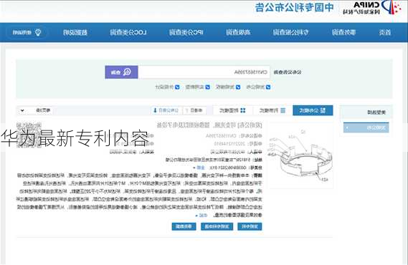Click the CNIPA logo
Viewport: 408px width, 265px height.
[x=372, y=8]
